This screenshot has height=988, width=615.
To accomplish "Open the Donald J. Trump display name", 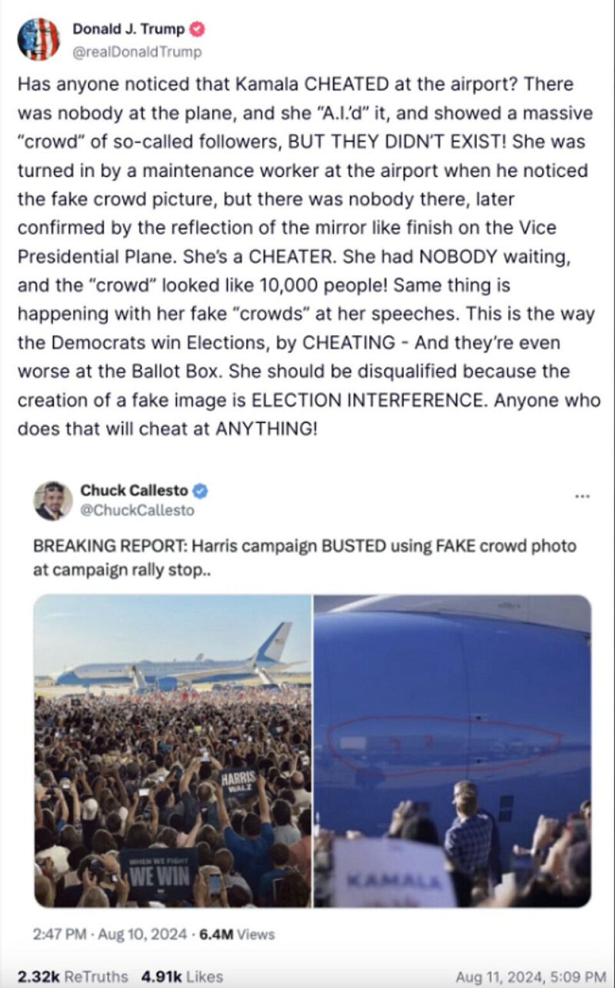I will pyautogui.click(x=128, y=29).
